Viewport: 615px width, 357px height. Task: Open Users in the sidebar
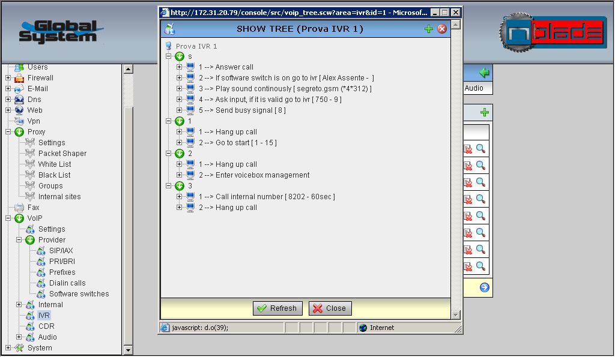coord(38,67)
